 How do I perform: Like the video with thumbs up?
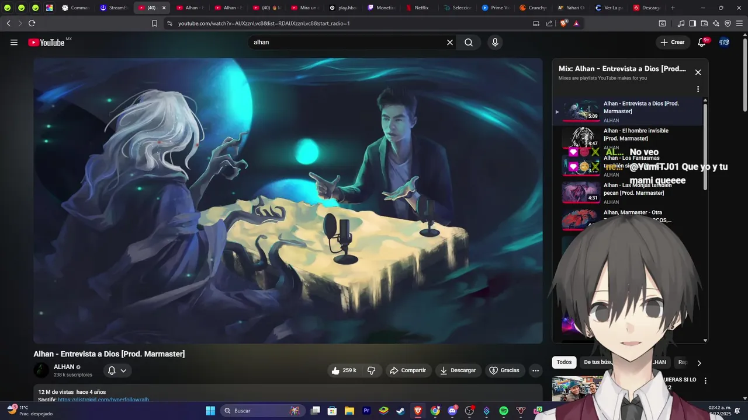(344, 370)
